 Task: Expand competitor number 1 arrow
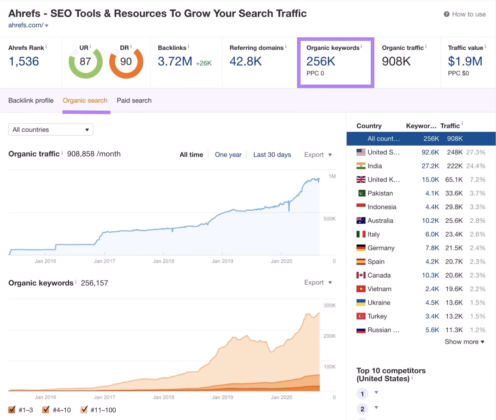376,393
